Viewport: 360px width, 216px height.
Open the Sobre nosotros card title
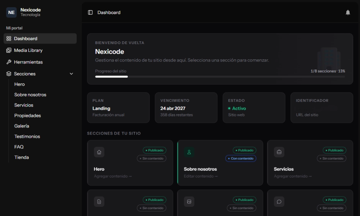click(200, 169)
